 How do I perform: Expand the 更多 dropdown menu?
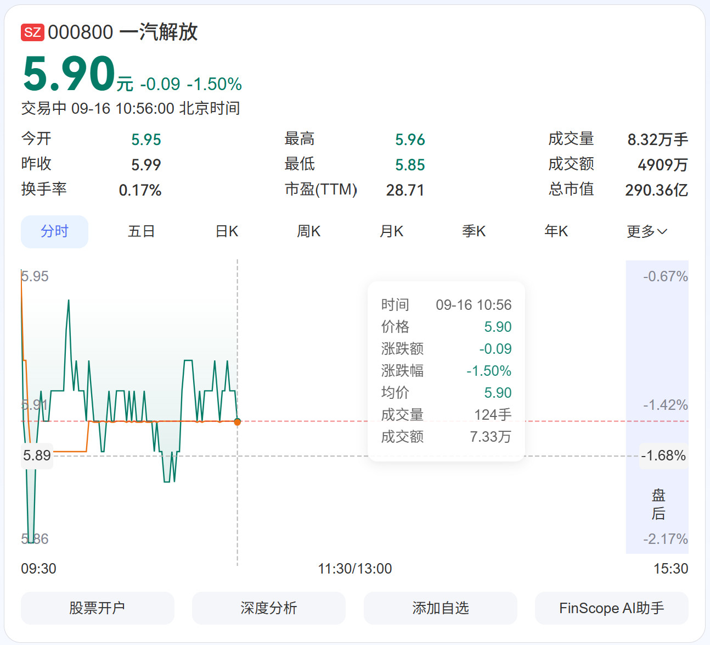pos(647,231)
